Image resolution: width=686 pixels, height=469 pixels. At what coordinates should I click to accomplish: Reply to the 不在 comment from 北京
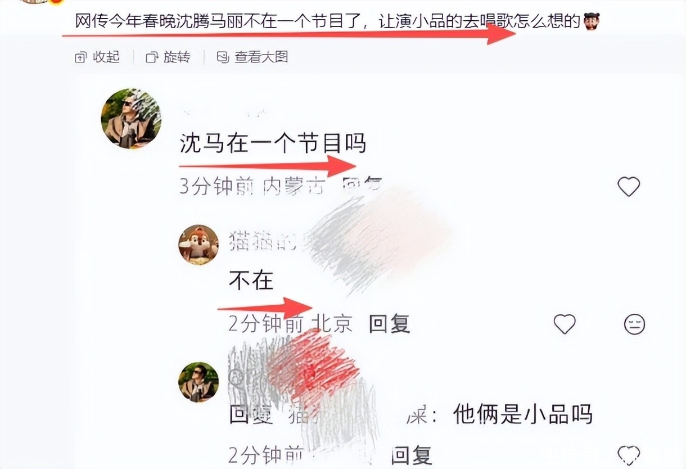390,324
